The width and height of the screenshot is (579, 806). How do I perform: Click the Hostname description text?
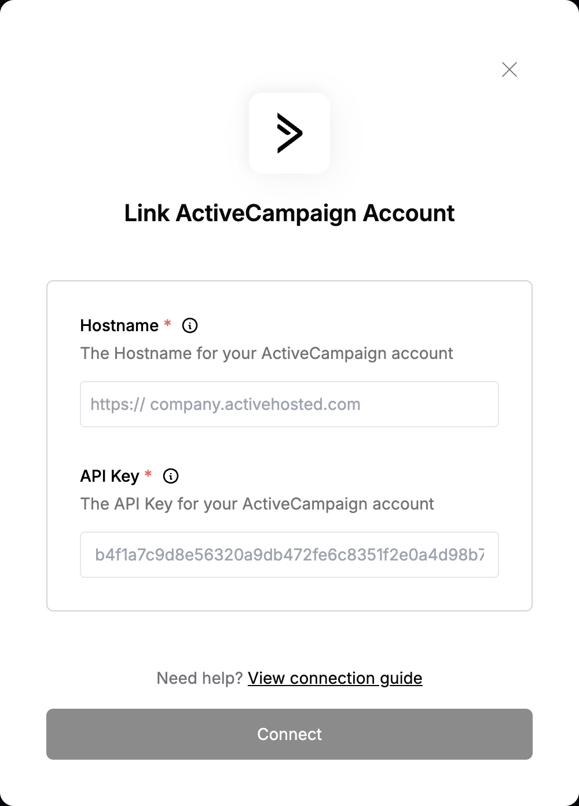267,353
